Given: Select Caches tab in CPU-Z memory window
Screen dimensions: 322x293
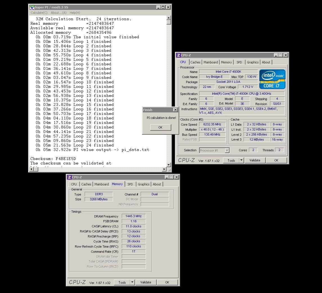Looking at the screenshot, I should [86, 184].
